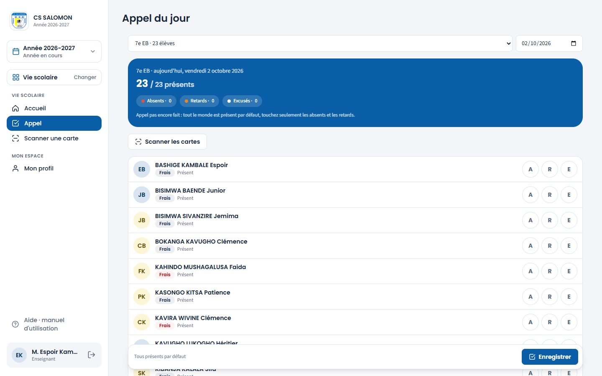The height and width of the screenshot is (376, 602).
Task: Mark BOKANGA KAVUGHO Clémence as absent (A)
Action: [531, 246]
